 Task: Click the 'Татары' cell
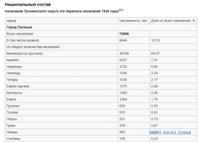click(x=61, y=80)
